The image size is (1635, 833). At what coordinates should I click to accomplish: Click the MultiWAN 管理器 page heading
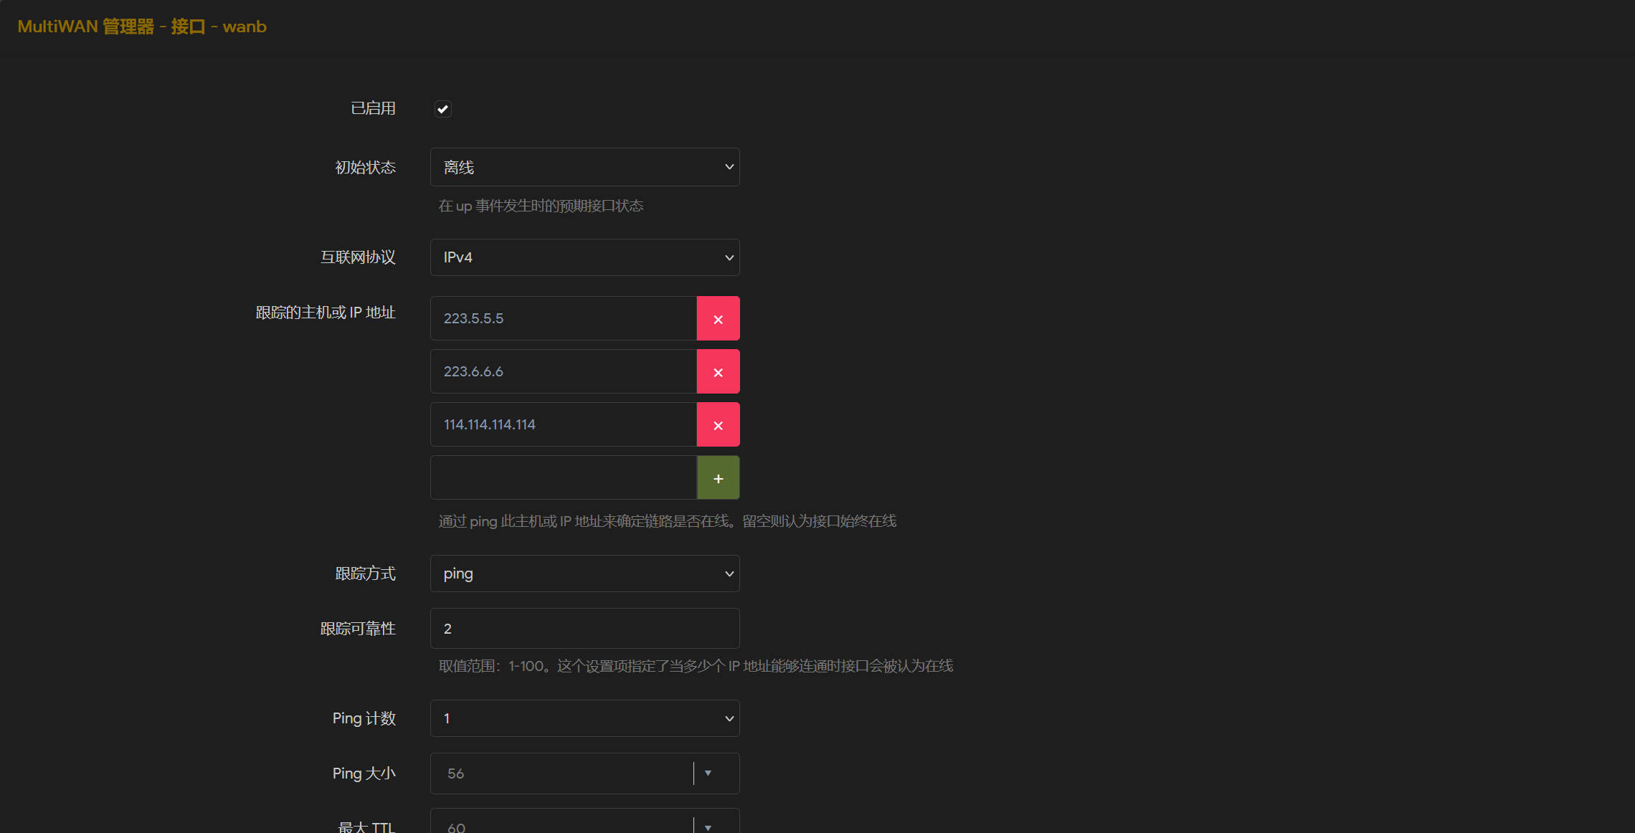(142, 27)
